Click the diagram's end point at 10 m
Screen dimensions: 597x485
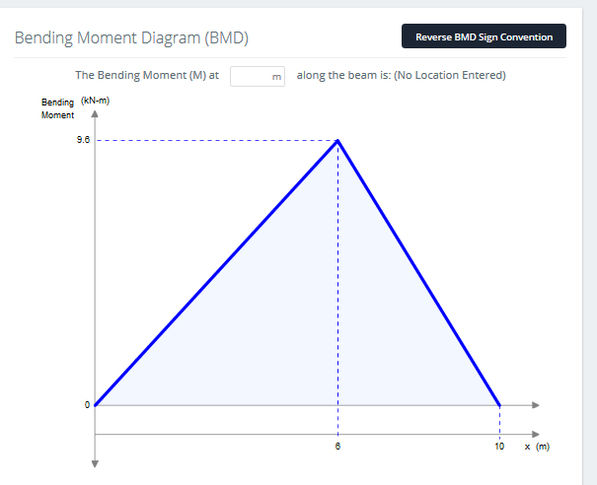click(x=499, y=405)
